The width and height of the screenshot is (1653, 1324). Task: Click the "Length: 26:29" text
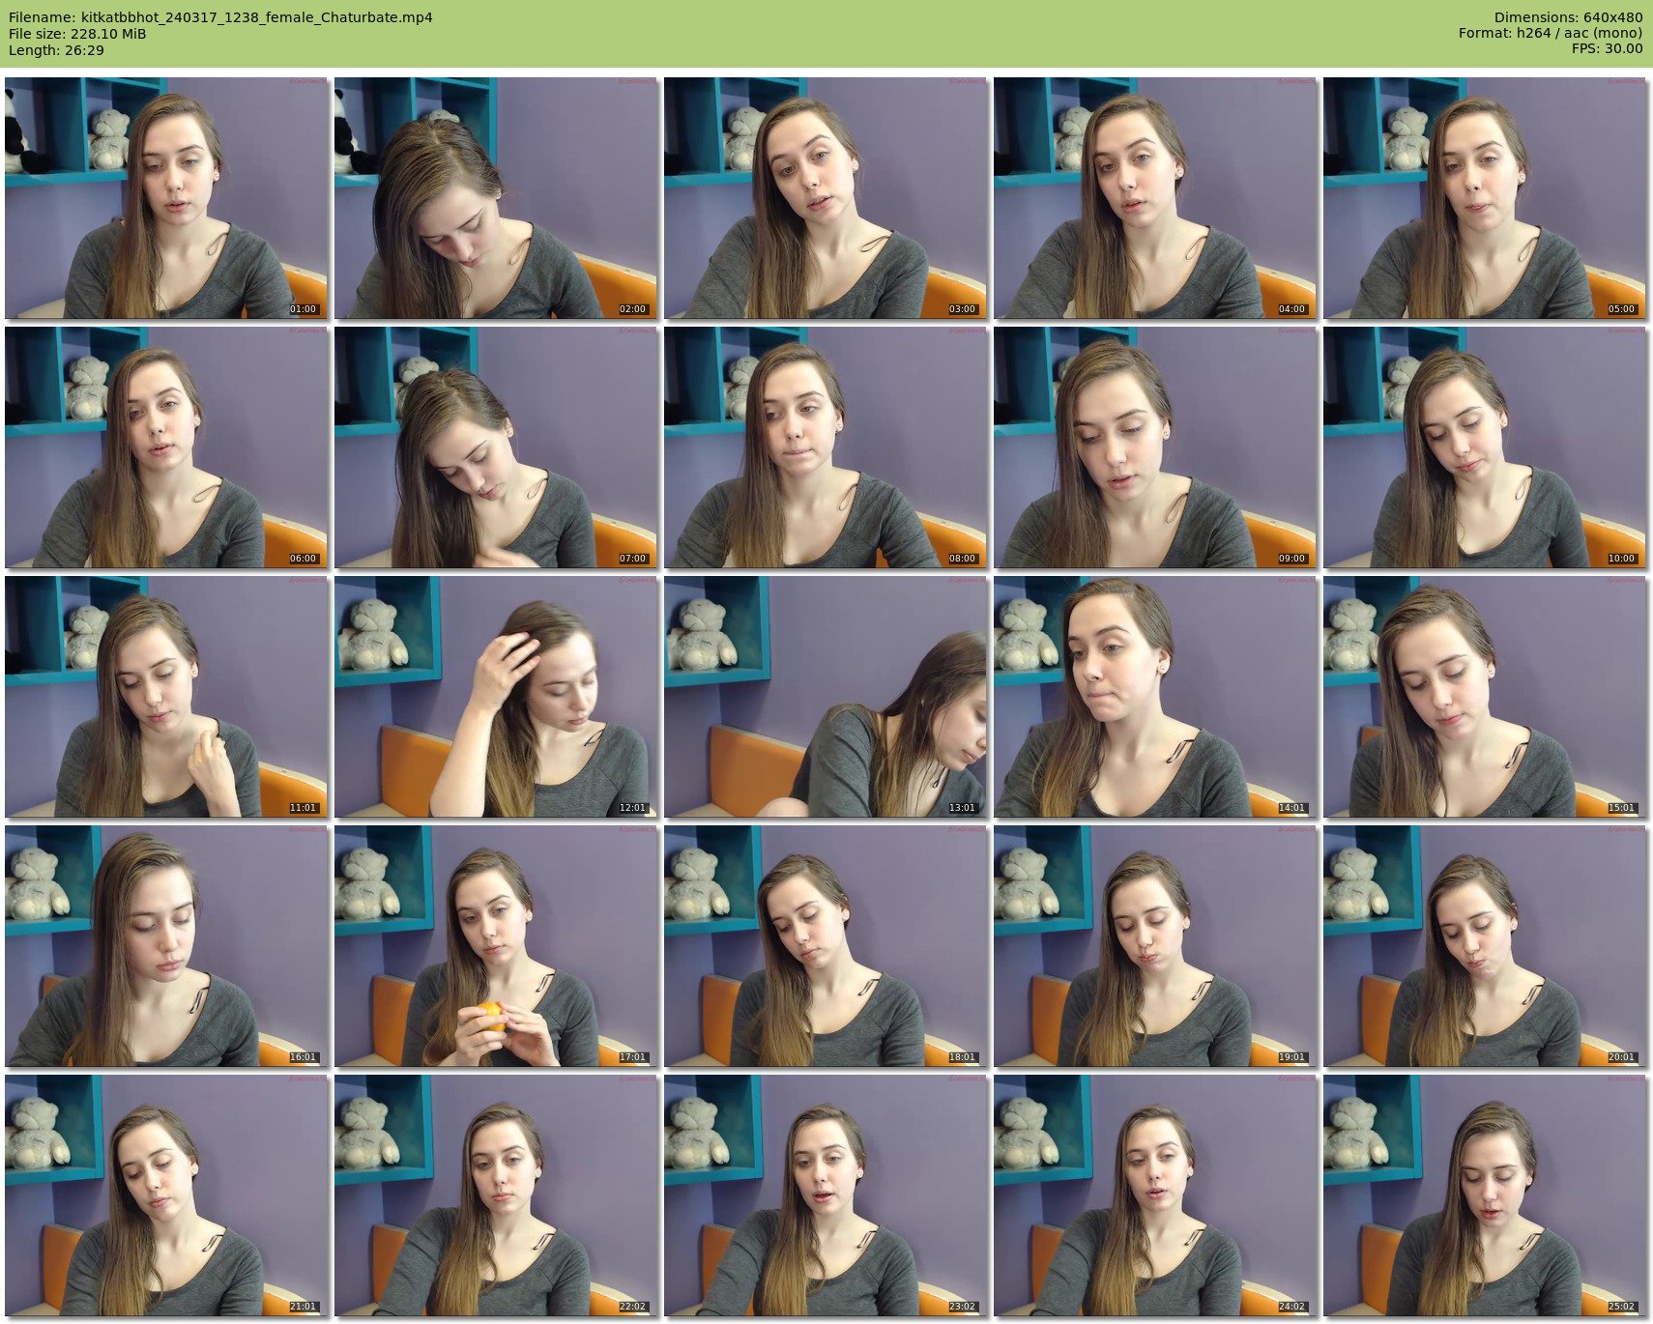click(56, 50)
